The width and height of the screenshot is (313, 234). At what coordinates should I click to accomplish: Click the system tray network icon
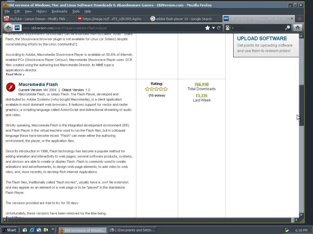[x=287, y=230]
